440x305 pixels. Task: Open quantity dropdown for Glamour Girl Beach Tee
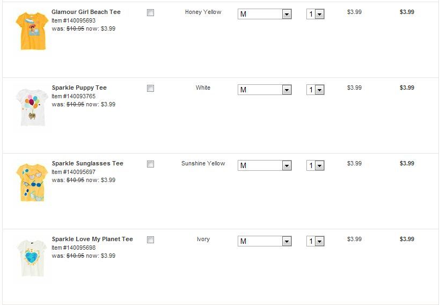(316, 14)
